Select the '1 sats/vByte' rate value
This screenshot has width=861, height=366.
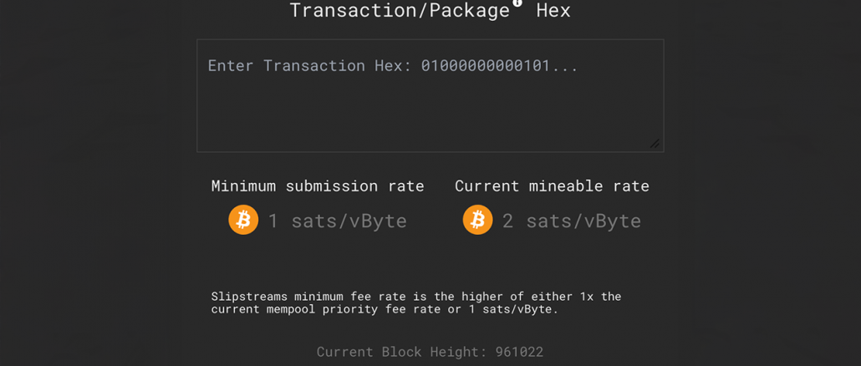click(337, 221)
